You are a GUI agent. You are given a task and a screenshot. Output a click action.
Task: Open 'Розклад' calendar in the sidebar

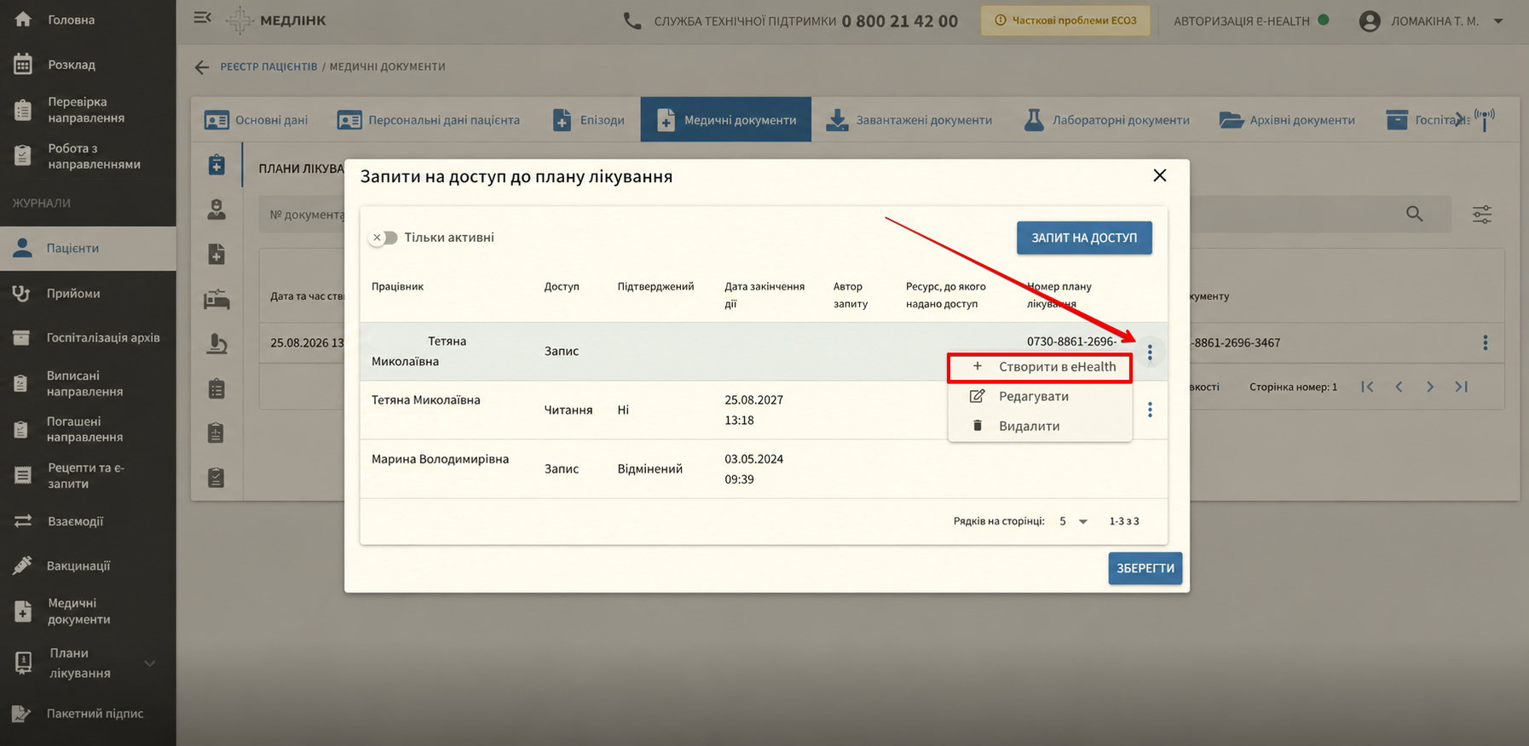[88, 64]
